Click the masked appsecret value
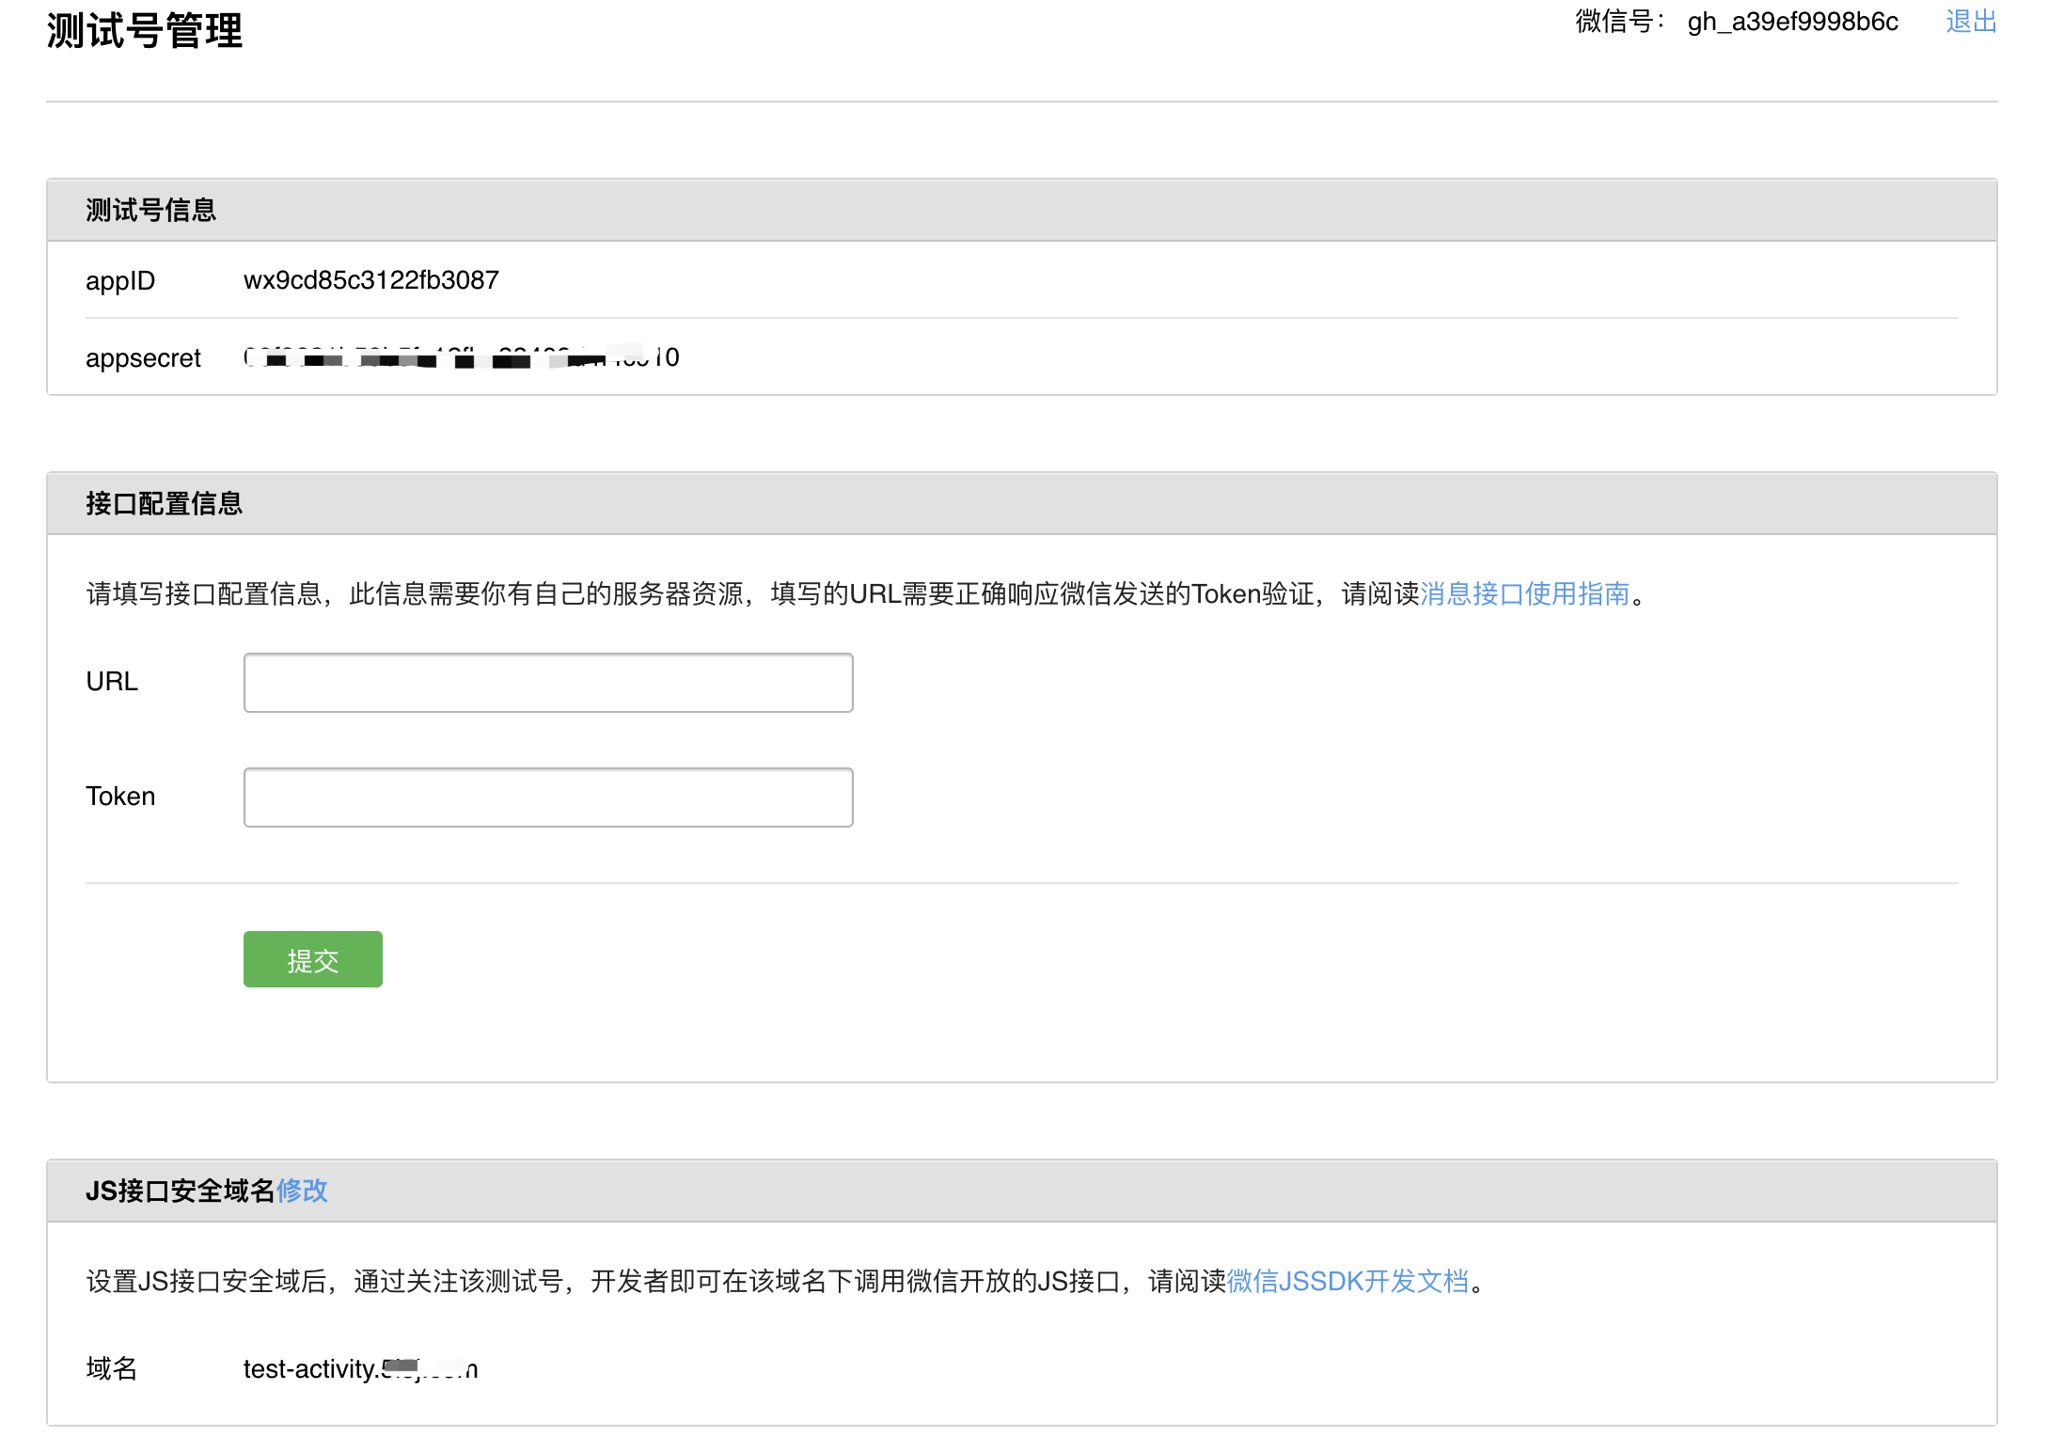Image resolution: width=2048 pixels, height=1452 pixels. click(x=461, y=357)
